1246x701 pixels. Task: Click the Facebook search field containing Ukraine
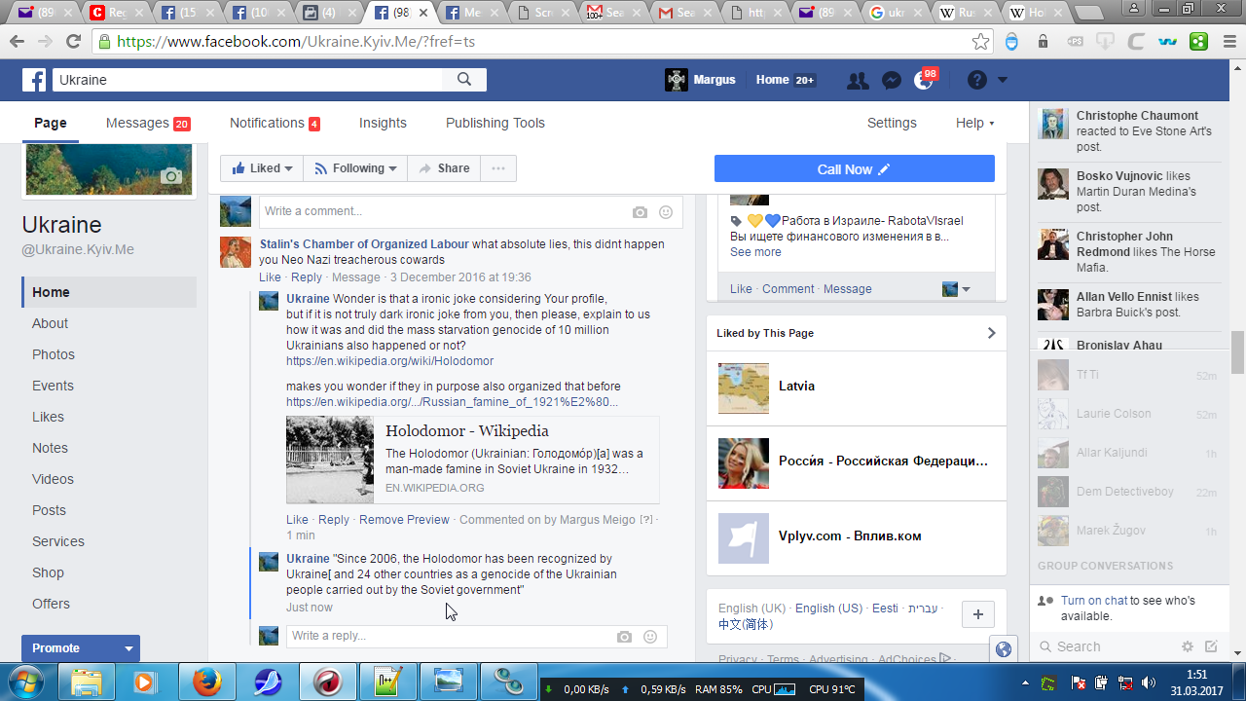(248, 80)
